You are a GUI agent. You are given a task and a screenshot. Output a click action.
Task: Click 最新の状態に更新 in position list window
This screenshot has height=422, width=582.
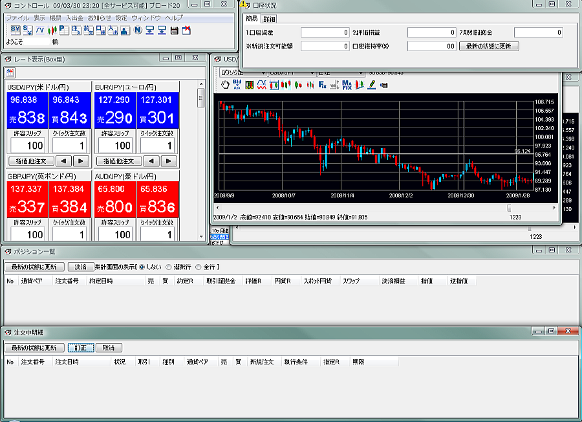(34, 267)
